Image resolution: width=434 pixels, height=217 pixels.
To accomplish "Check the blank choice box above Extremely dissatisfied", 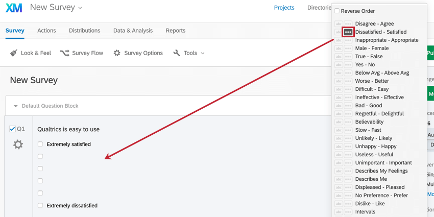I will click(40, 193).
